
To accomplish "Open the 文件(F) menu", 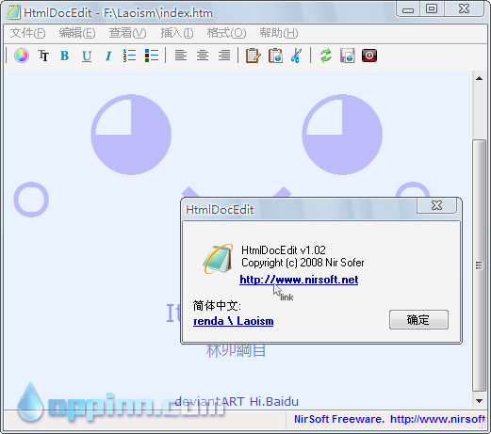I will pyautogui.click(x=27, y=33).
